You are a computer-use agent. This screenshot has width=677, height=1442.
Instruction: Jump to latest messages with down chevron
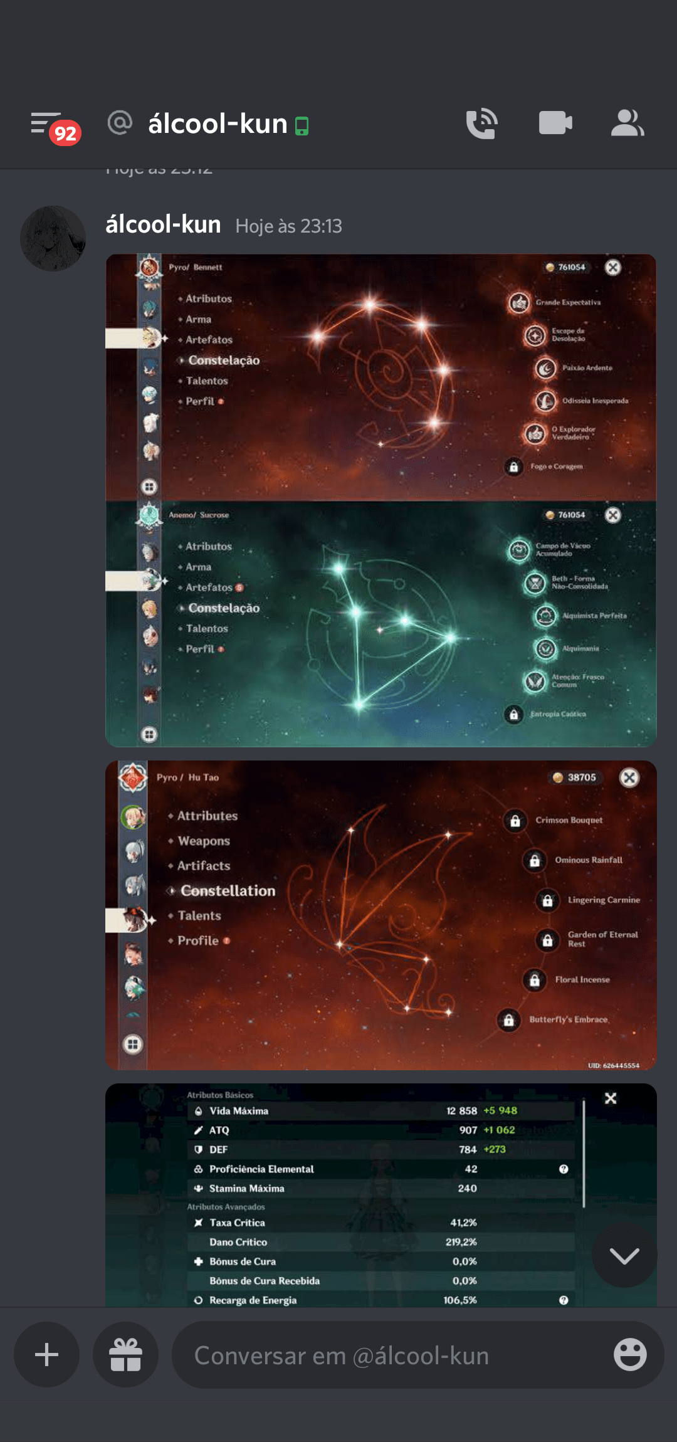[x=624, y=1255]
